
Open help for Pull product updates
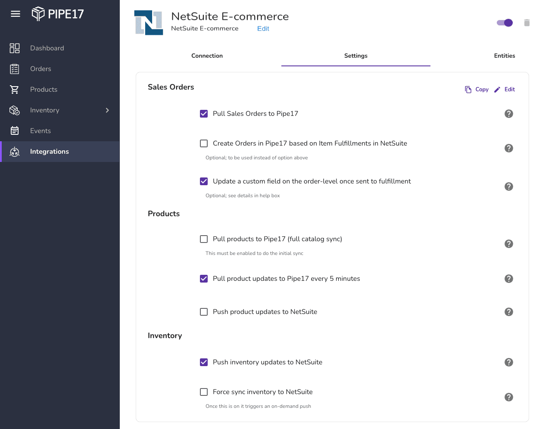click(x=509, y=279)
